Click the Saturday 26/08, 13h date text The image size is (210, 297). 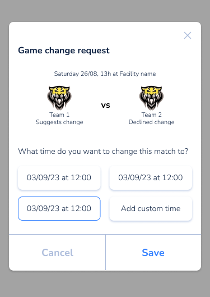82,74
